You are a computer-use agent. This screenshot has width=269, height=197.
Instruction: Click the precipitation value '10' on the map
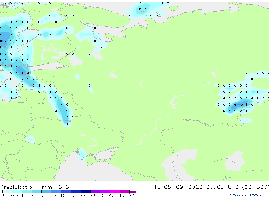point(241,105)
